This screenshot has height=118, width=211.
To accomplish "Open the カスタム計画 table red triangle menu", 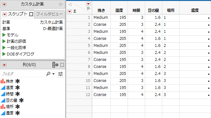I will (4, 4).
